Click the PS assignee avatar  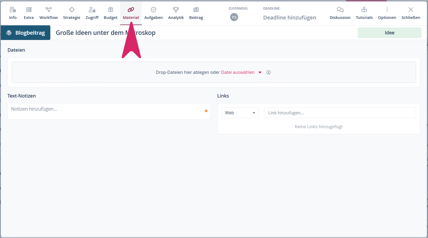[234, 17]
